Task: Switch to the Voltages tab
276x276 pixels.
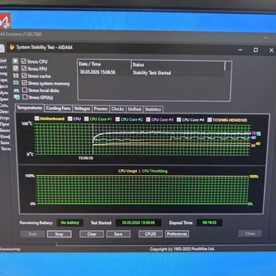Action: [82, 108]
